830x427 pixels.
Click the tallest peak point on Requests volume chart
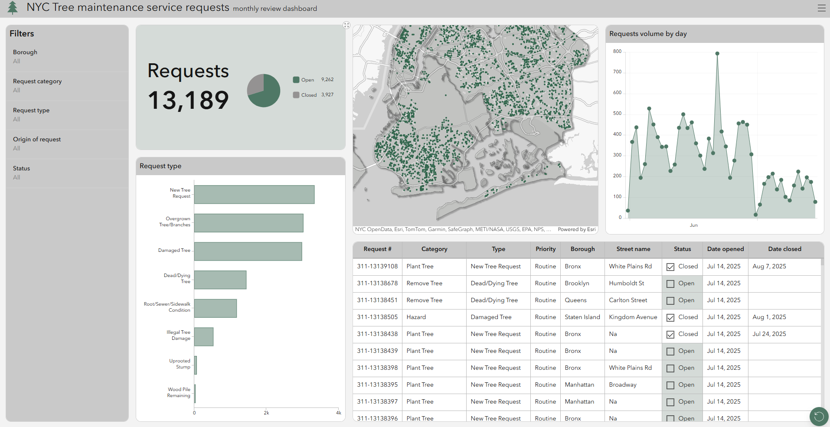(717, 53)
